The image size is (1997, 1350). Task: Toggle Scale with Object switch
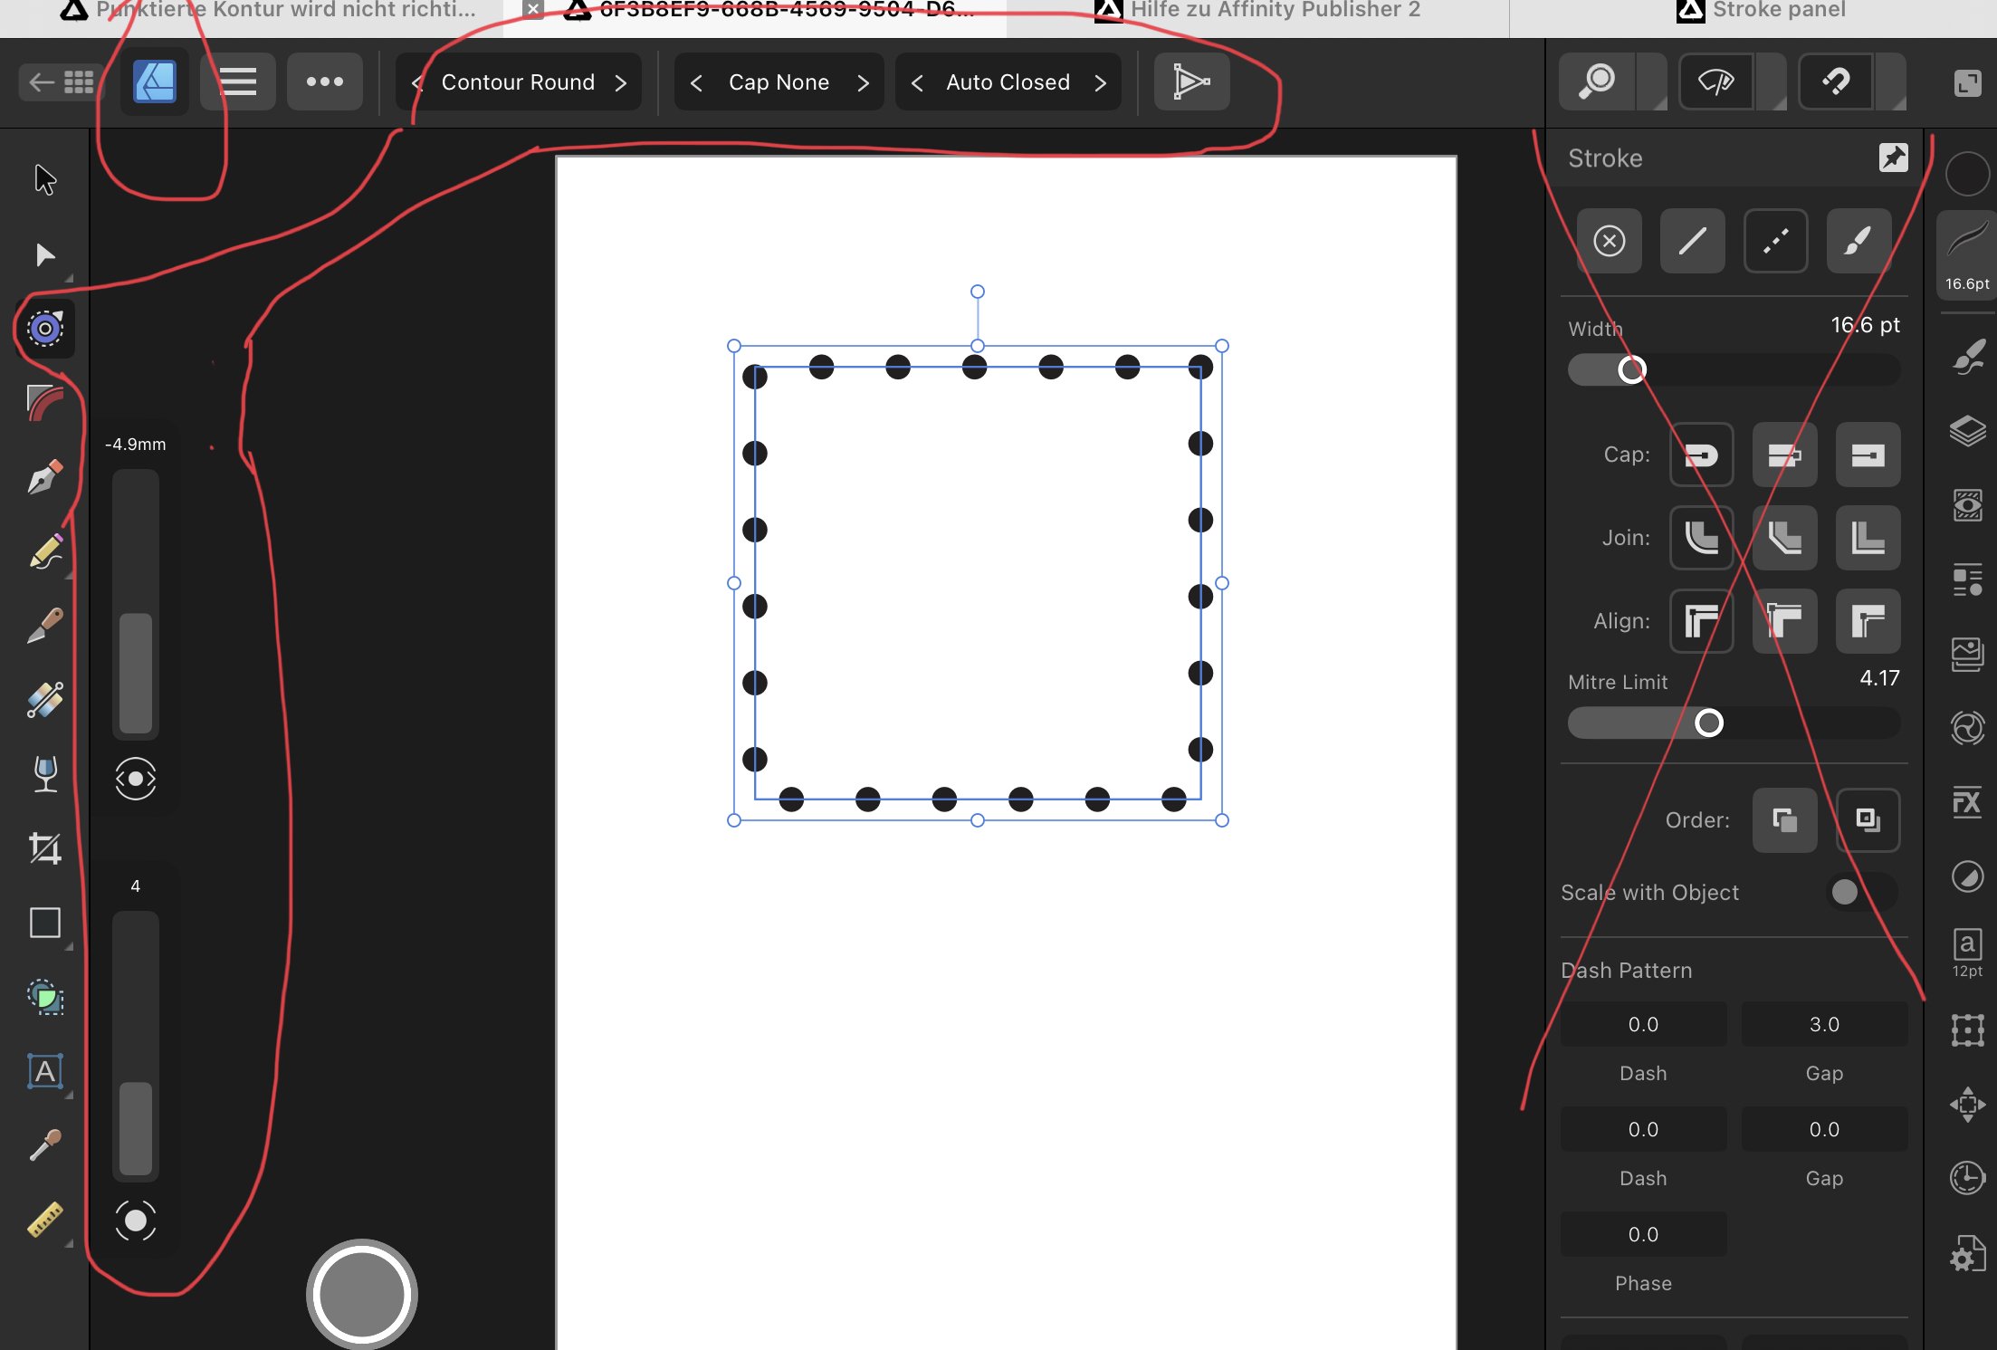[x=1861, y=892]
